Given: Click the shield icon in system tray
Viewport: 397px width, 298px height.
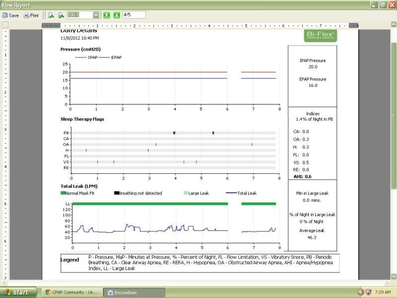Looking at the screenshot, I should (x=368, y=292).
